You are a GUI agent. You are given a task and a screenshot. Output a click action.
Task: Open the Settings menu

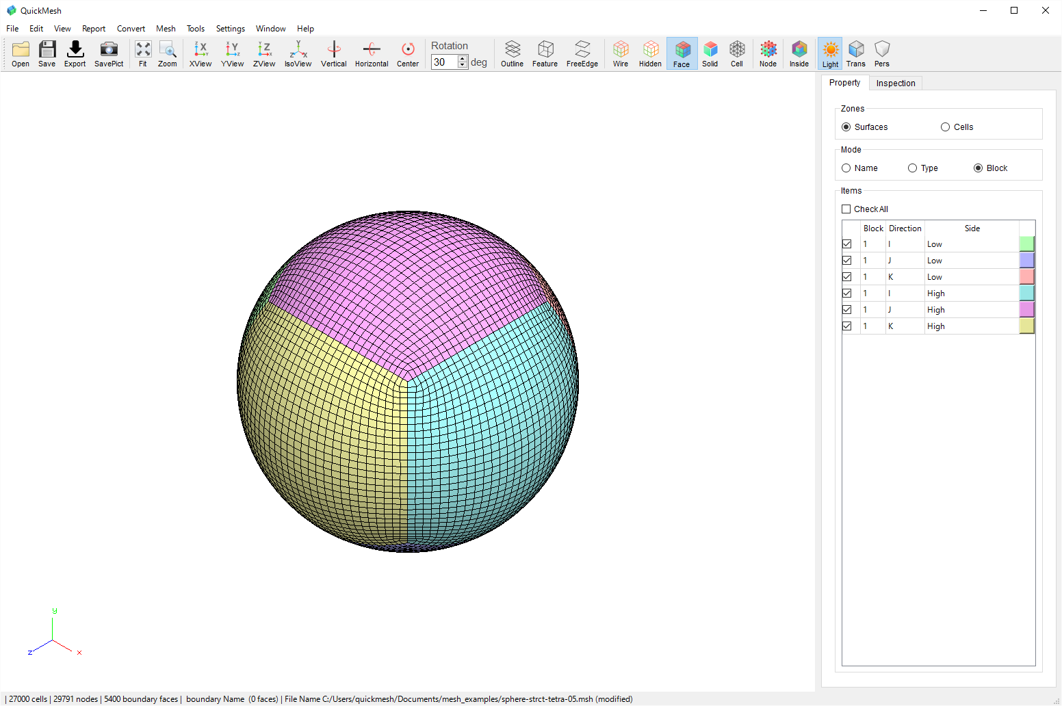coord(231,29)
